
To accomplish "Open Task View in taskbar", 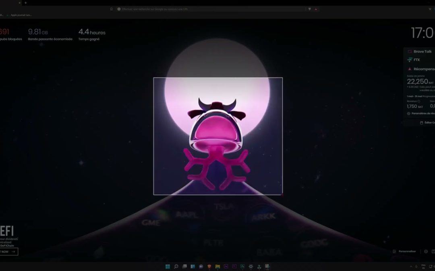I will (184, 266).
